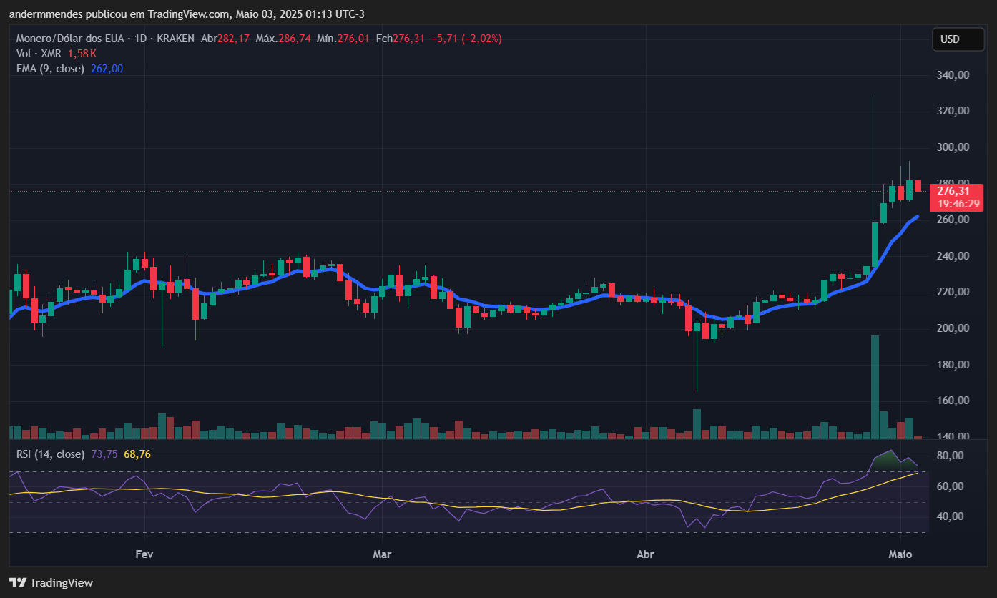Click the EMA (9, close) indicator label
The image size is (997, 598).
coord(50,68)
